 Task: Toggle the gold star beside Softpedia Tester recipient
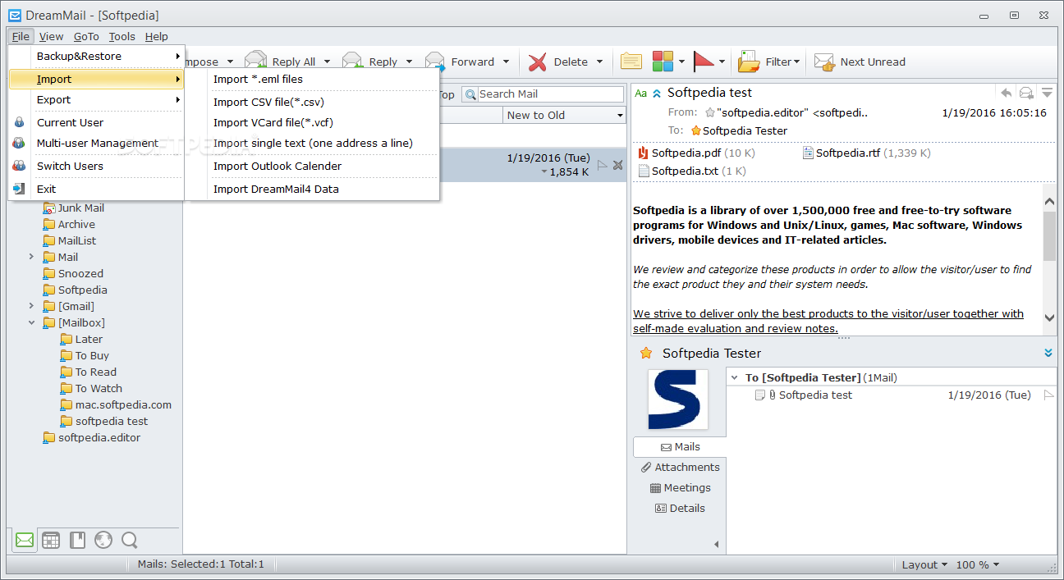click(x=696, y=130)
